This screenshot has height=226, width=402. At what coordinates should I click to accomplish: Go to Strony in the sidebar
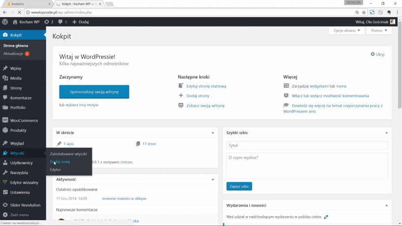click(16, 88)
